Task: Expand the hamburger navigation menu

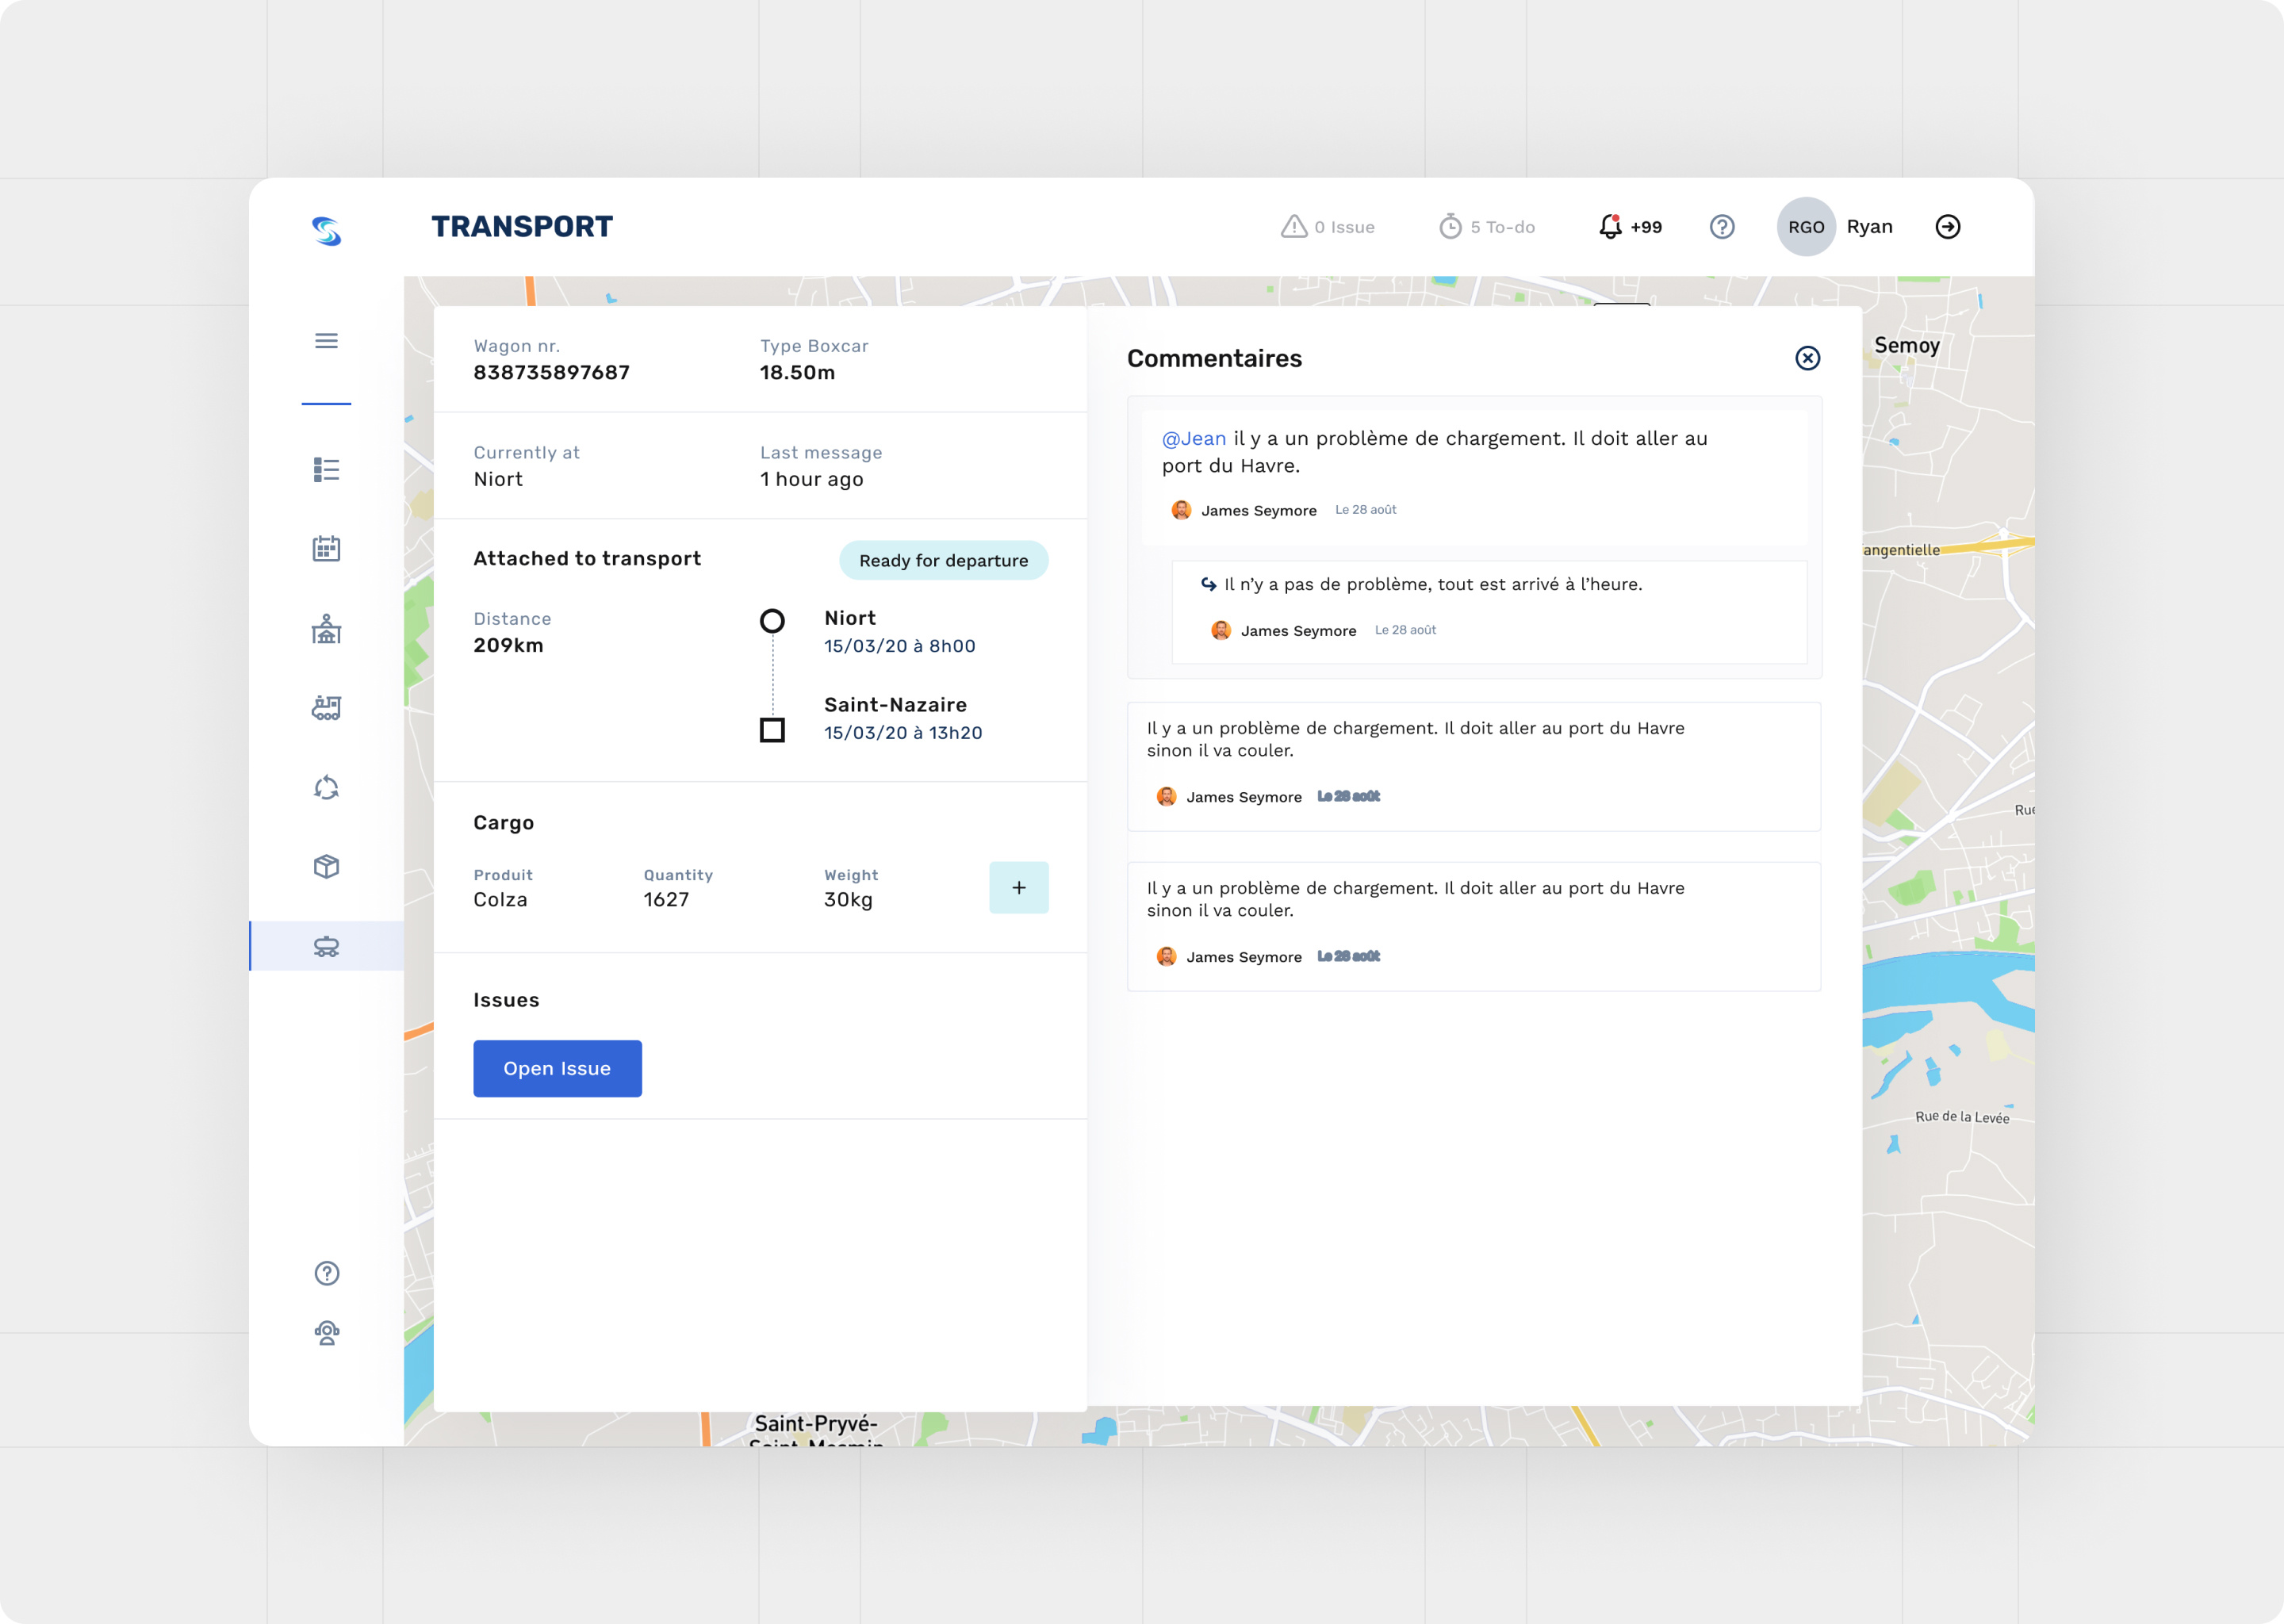Action: (326, 341)
